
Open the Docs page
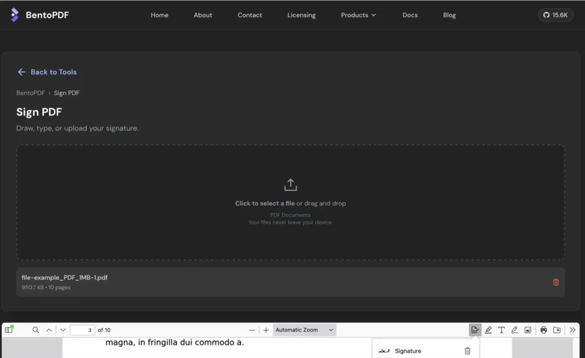[410, 15]
